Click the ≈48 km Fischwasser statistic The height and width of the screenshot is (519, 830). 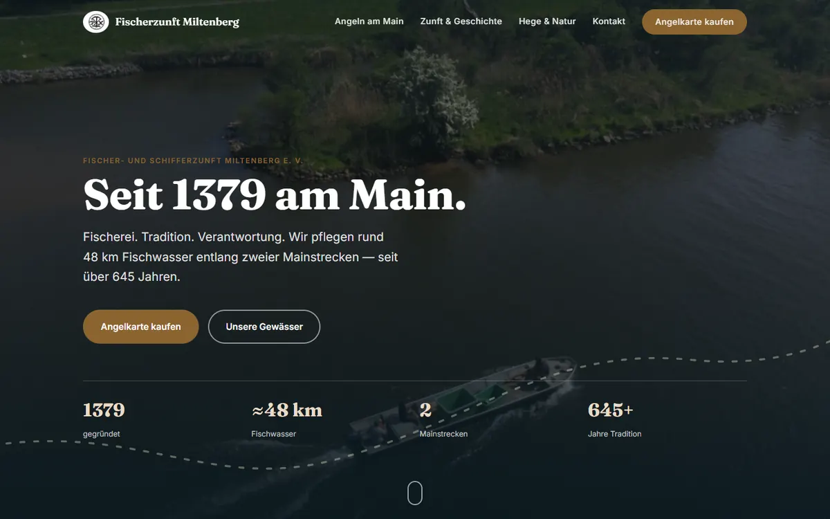pos(286,419)
